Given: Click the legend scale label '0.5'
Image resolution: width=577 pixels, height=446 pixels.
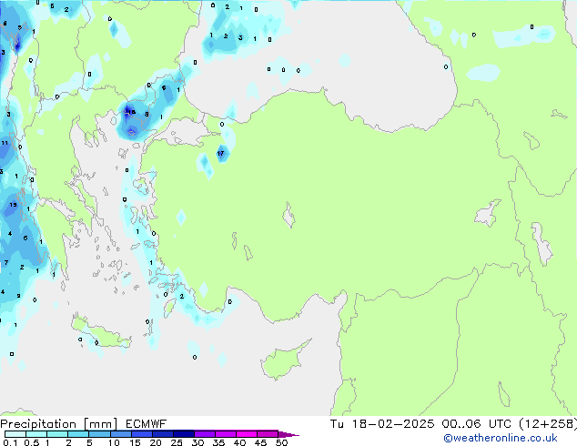Looking at the screenshot, I should pyautogui.click(x=32, y=442).
